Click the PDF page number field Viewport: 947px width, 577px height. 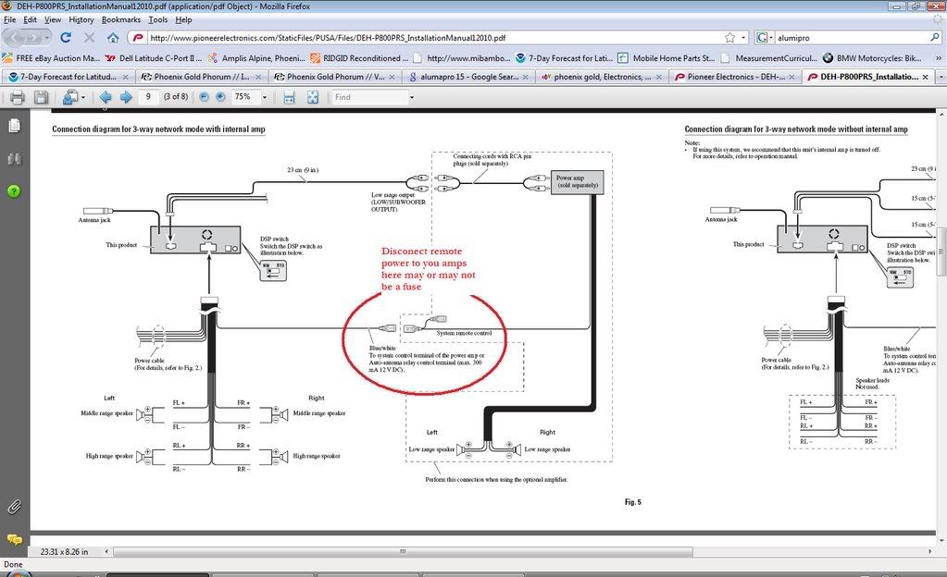[148, 97]
